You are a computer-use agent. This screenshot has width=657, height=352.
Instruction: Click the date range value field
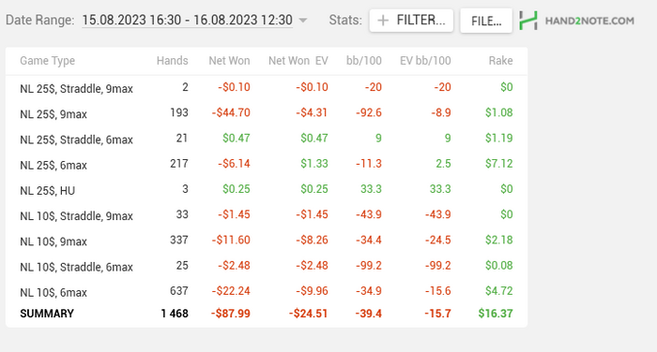(x=188, y=20)
